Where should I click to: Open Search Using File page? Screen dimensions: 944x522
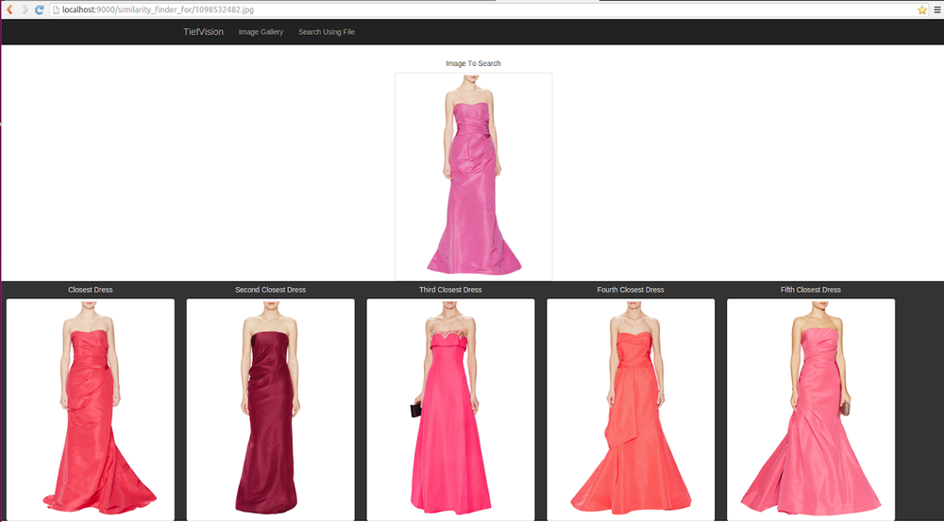coord(327,32)
